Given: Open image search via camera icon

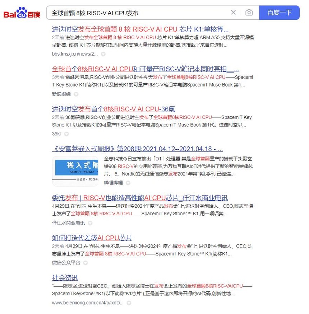Looking at the screenshot, I should tap(249, 13).
